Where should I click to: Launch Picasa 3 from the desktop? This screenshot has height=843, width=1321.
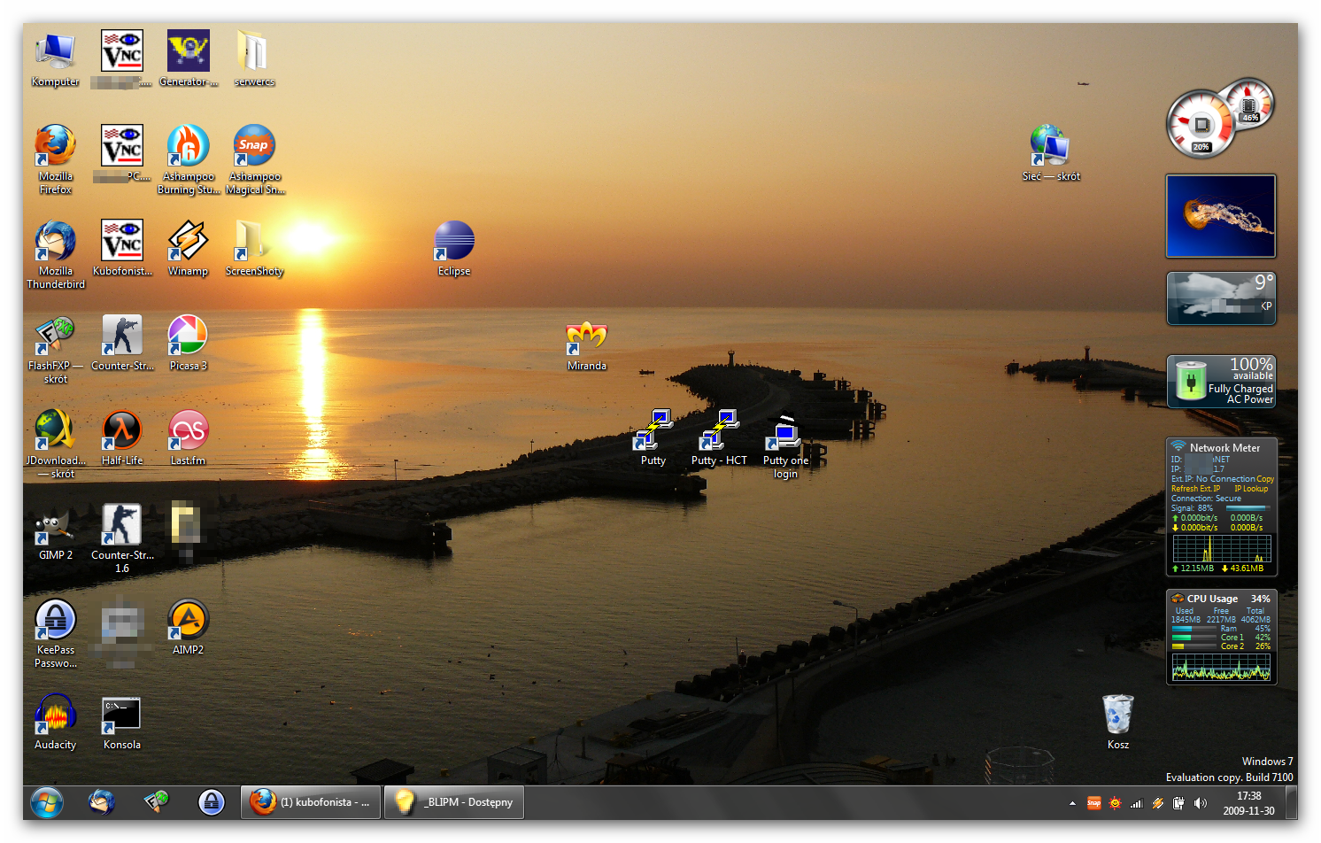[x=188, y=336]
